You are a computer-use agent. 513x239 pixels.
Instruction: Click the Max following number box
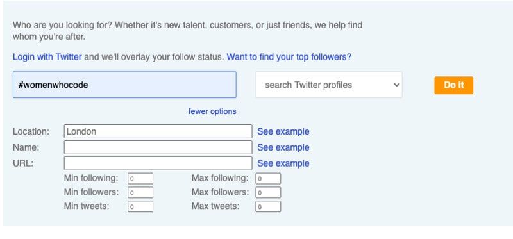pos(268,179)
